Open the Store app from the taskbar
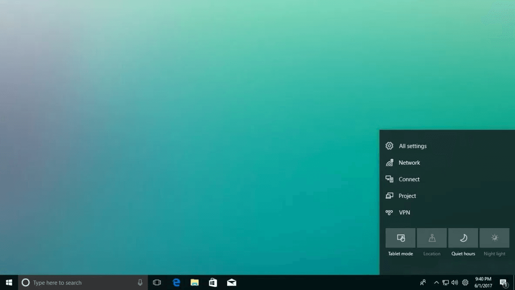515x290 pixels. click(x=213, y=283)
